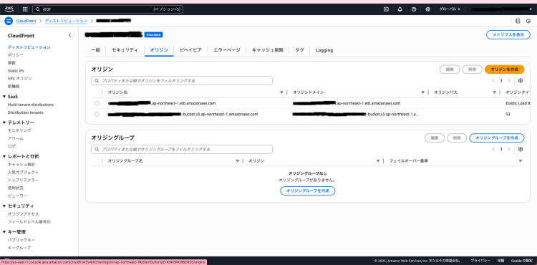537x265 pixels.
Task: Sort by オリジングループ名 column arrow
Action: 237,161
